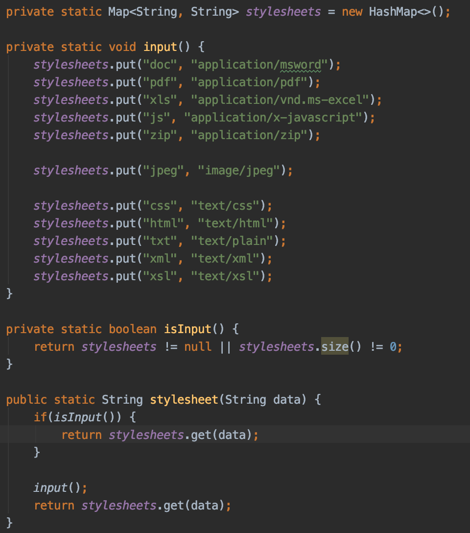Click the void keyword
The width and height of the screenshot is (470, 533).
122,47
